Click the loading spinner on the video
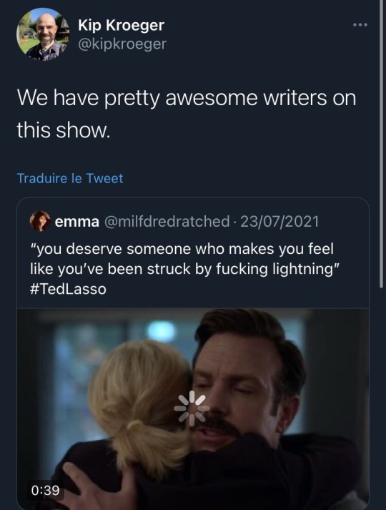 192,408
